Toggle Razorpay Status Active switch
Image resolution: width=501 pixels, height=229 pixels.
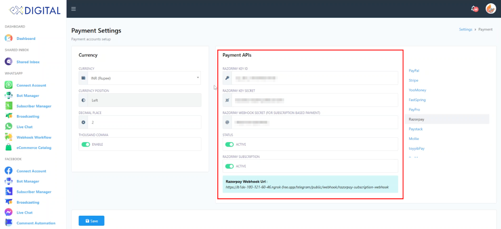click(229, 144)
